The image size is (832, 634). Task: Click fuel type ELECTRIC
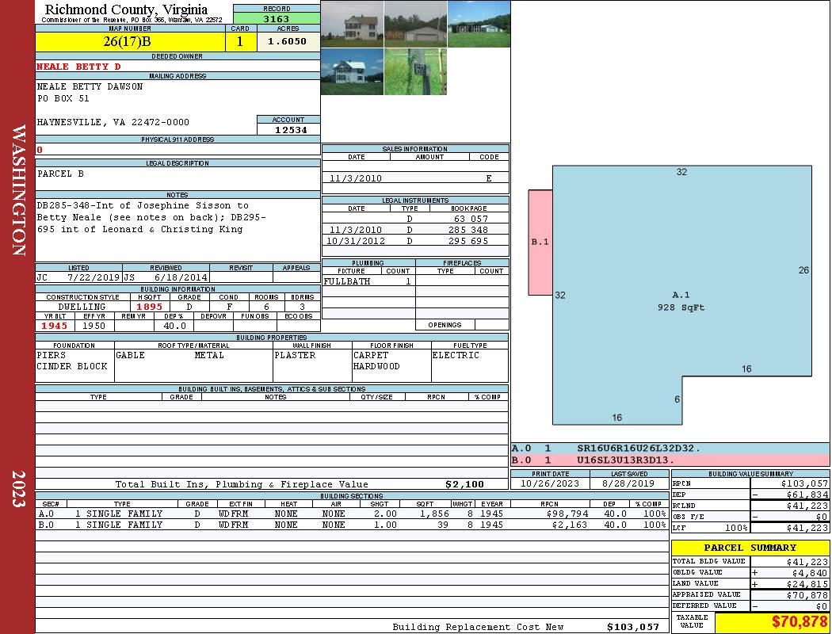(456, 355)
